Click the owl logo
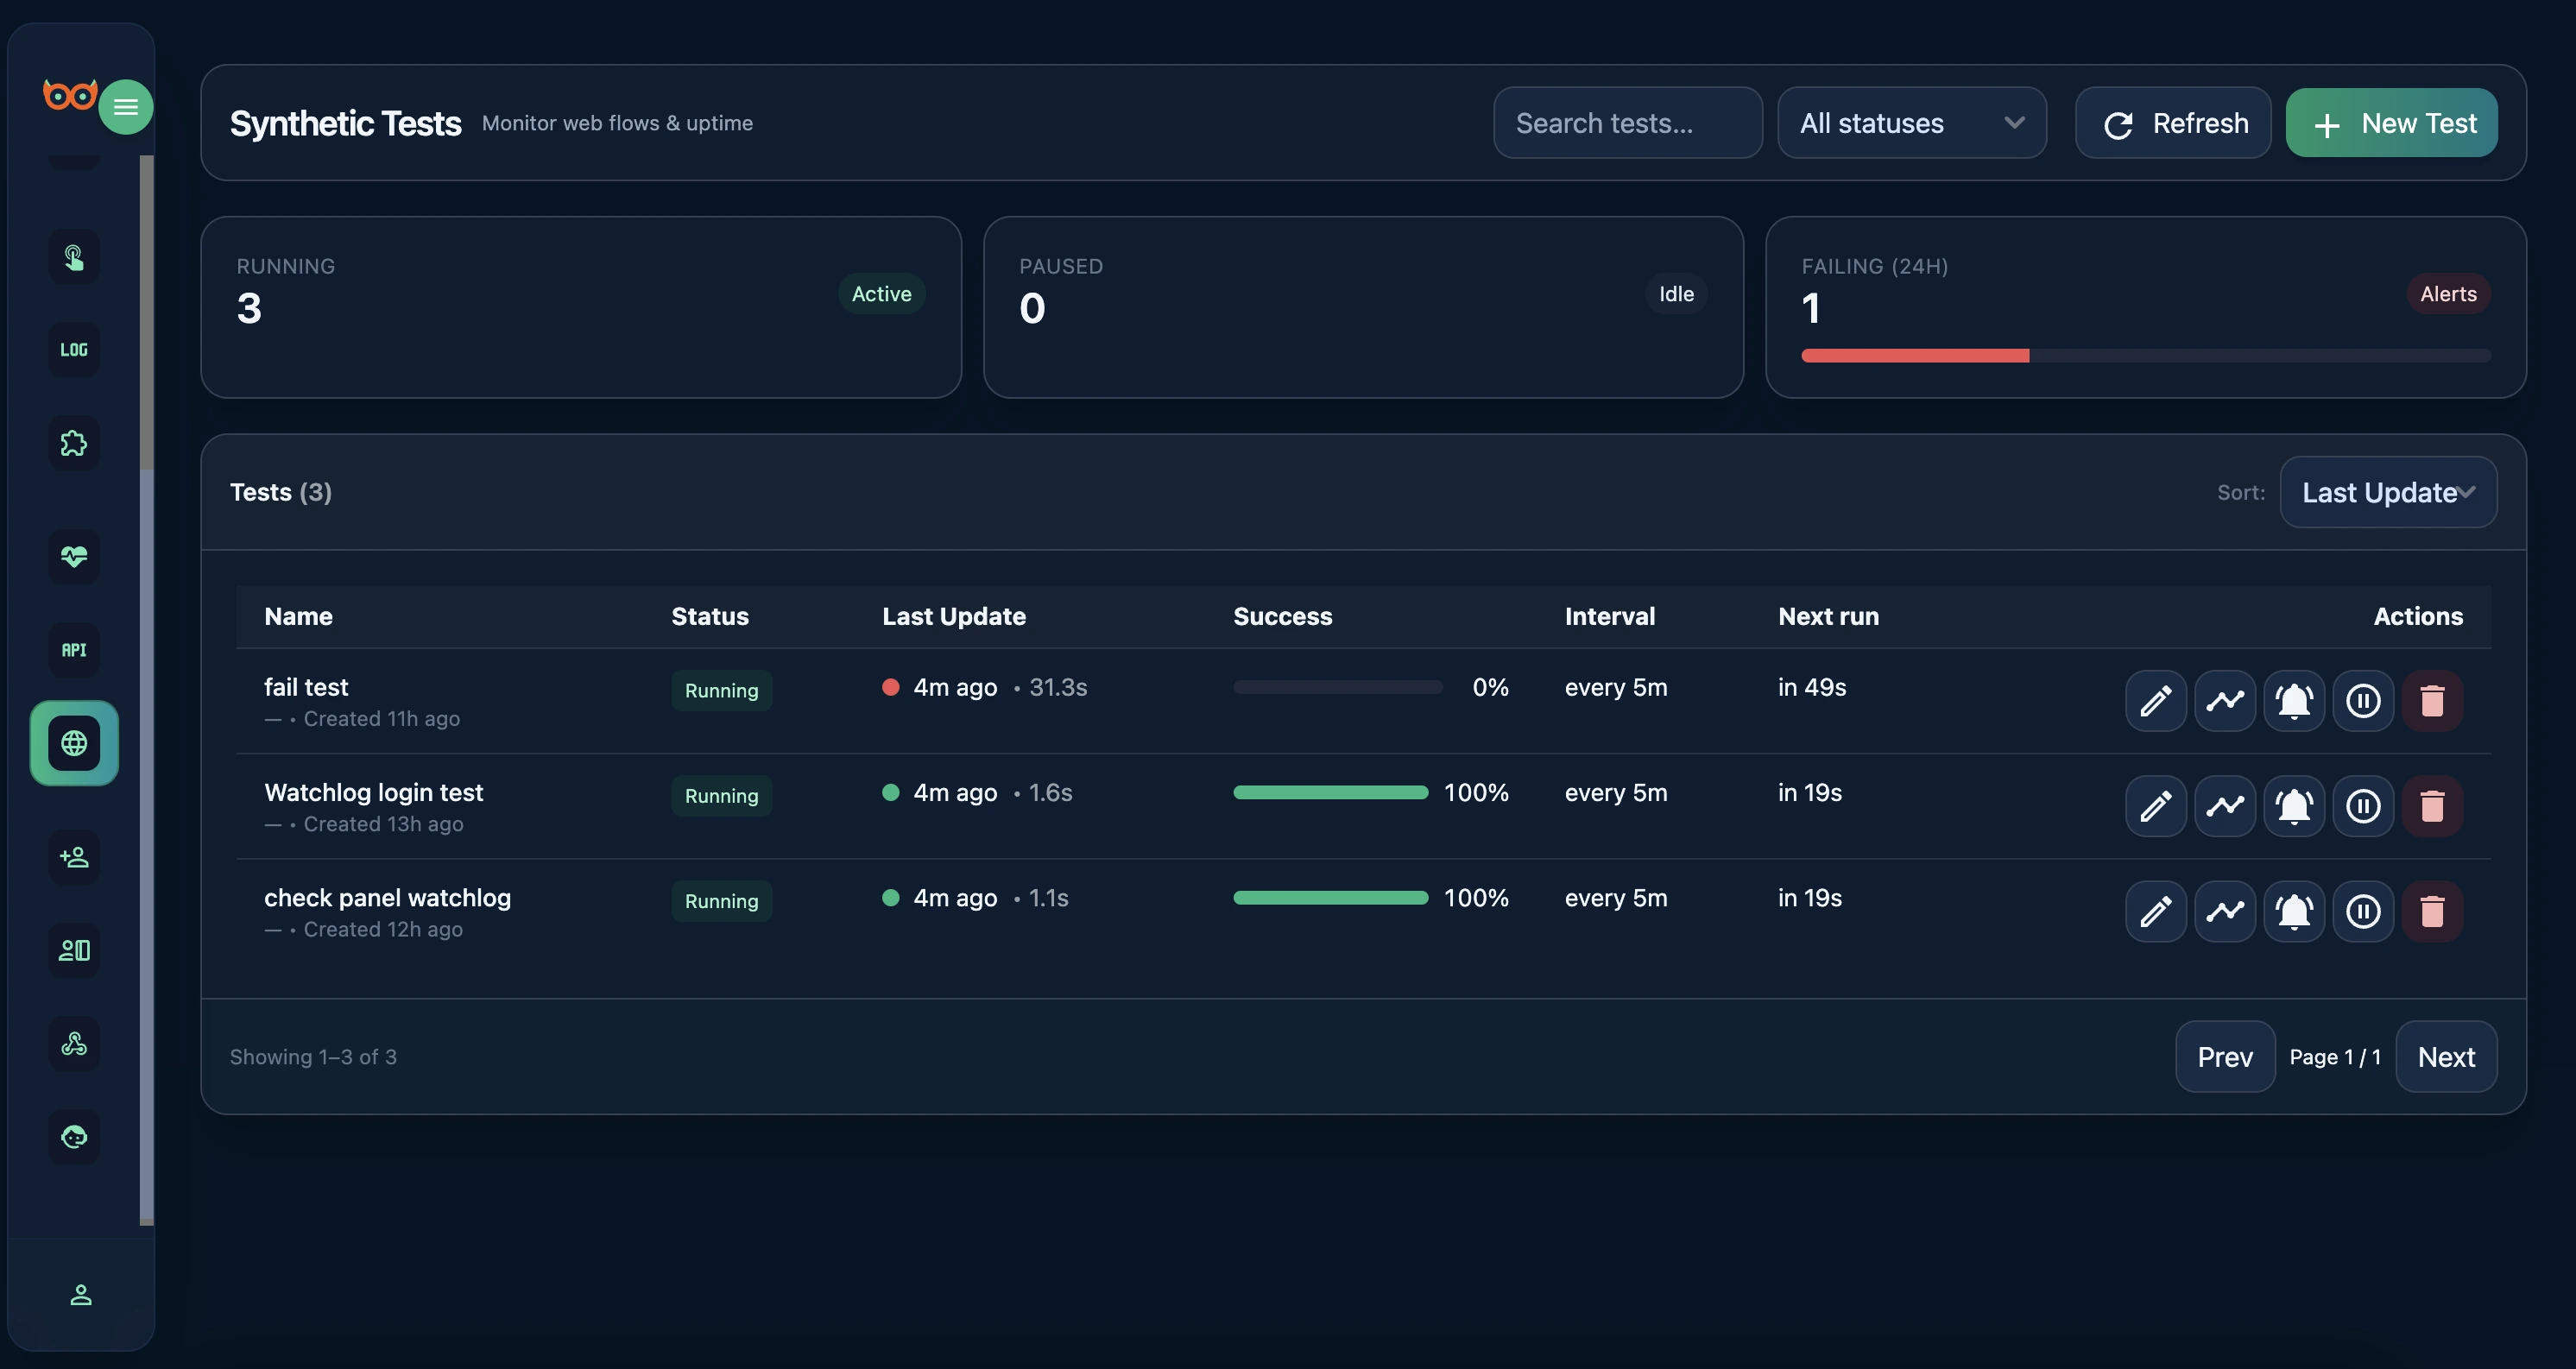 coord(69,95)
